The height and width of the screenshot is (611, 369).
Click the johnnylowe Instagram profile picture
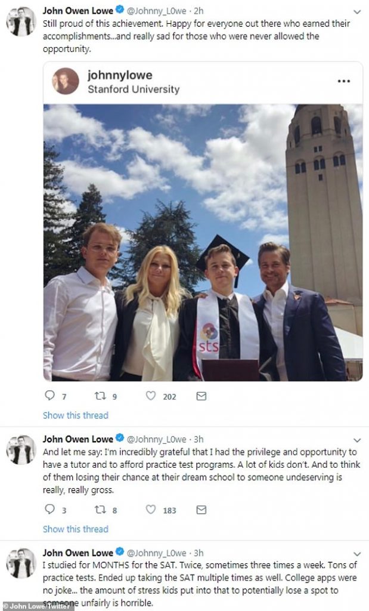(66, 81)
